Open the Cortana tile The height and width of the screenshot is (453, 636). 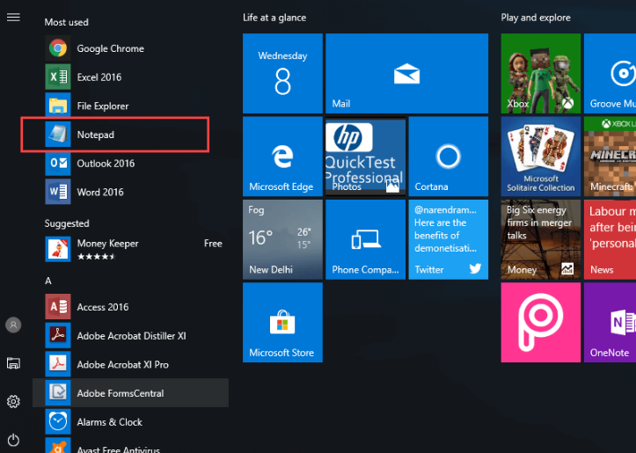click(x=449, y=157)
